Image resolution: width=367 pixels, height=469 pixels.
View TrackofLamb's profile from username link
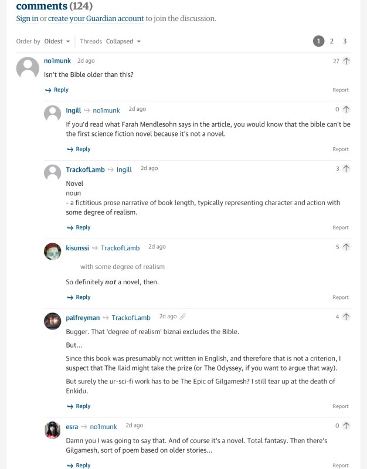click(x=85, y=169)
